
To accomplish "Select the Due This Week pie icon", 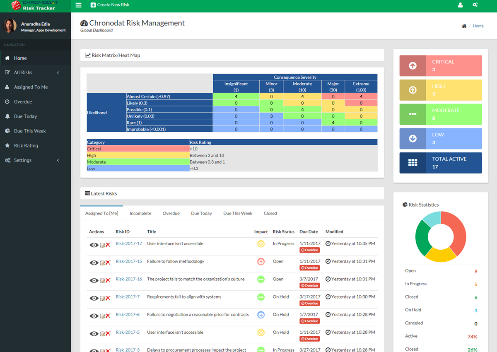I will pyautogui.click(x=7, y=131).
